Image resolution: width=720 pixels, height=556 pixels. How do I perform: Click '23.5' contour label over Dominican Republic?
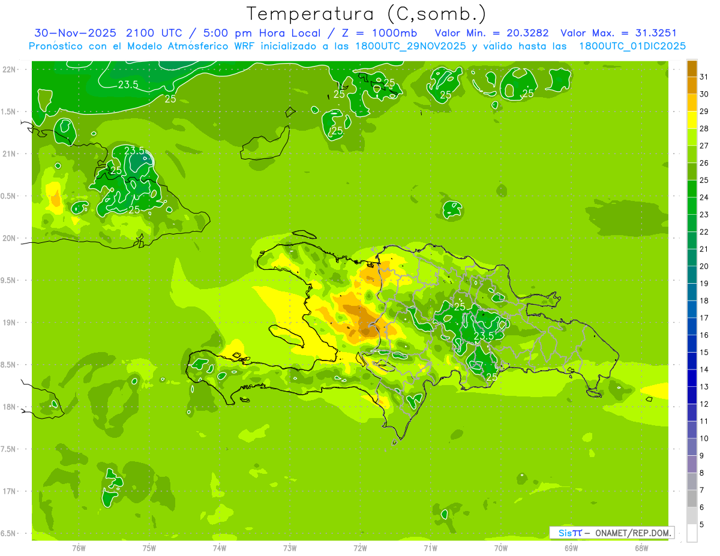(x=484, y=336)
